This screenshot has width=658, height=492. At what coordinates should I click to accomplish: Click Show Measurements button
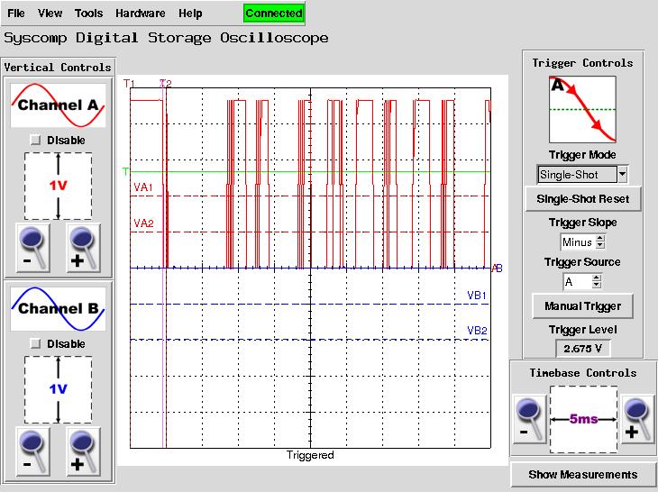click(x=583, y=475)
